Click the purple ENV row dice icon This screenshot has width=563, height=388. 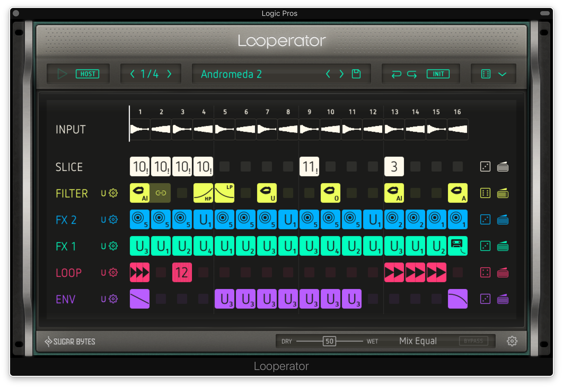[486, 299]
